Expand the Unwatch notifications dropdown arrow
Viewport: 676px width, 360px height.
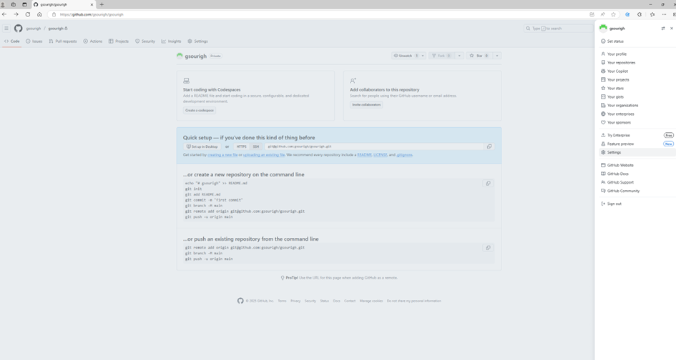(423, 56)
